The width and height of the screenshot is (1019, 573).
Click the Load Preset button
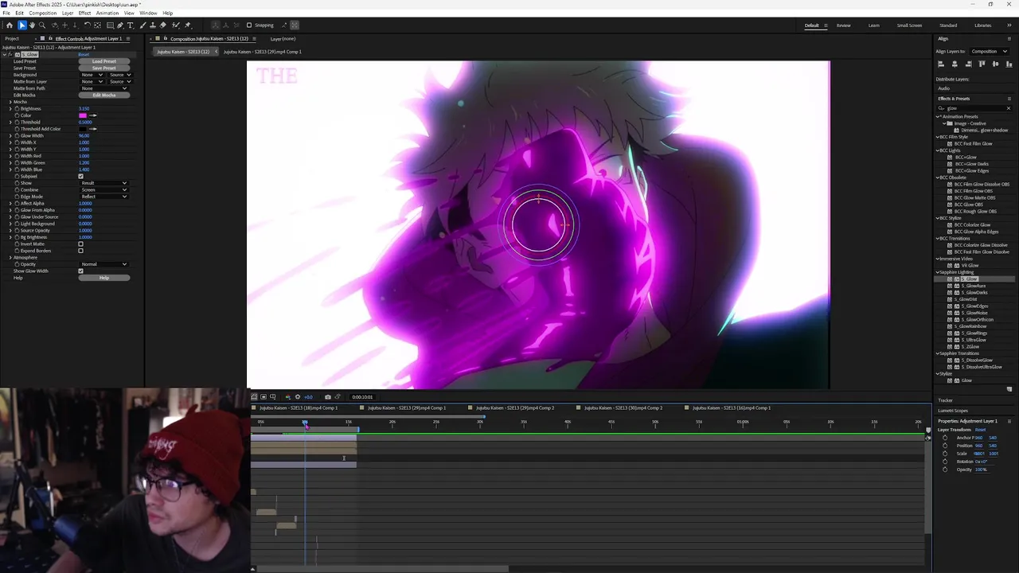pyautogui.click(x=104, y=61)
